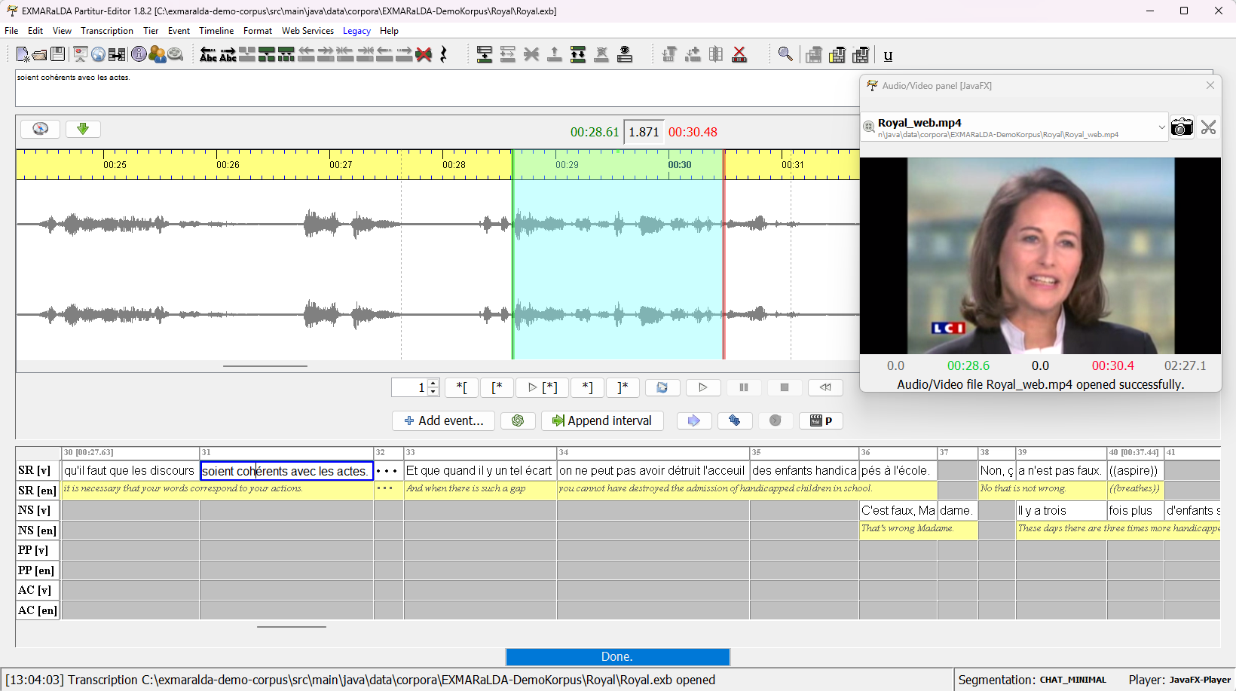The width and height of the screenshot is (1236, 691).
Task: Expand the Royal_web.mp4 media file dropdown
Action: coord(1161,127)
